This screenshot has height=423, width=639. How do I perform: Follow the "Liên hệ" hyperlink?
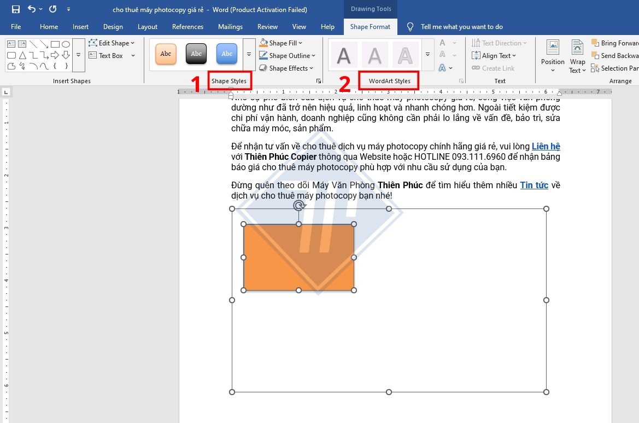pos(546,146)
